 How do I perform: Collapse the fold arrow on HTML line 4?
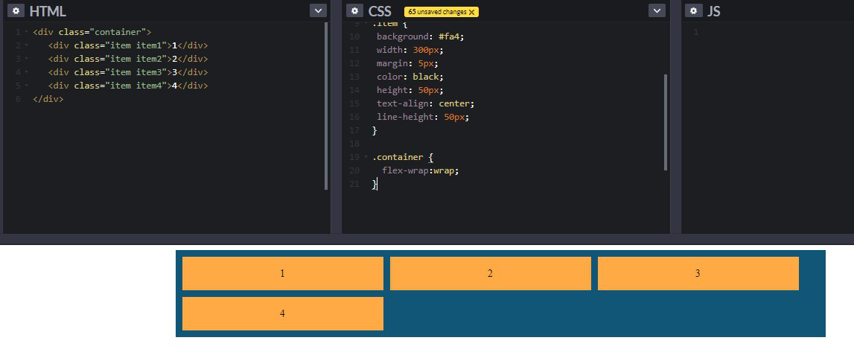pyautogui.click(x=26, y=72)
